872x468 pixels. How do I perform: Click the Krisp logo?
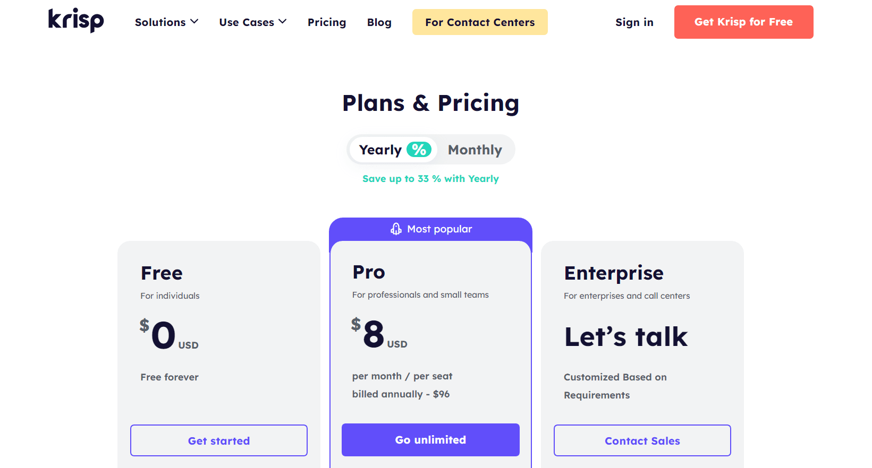(76, 20)
